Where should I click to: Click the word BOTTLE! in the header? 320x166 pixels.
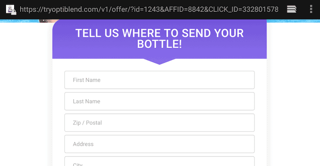[x=160, y=44]
